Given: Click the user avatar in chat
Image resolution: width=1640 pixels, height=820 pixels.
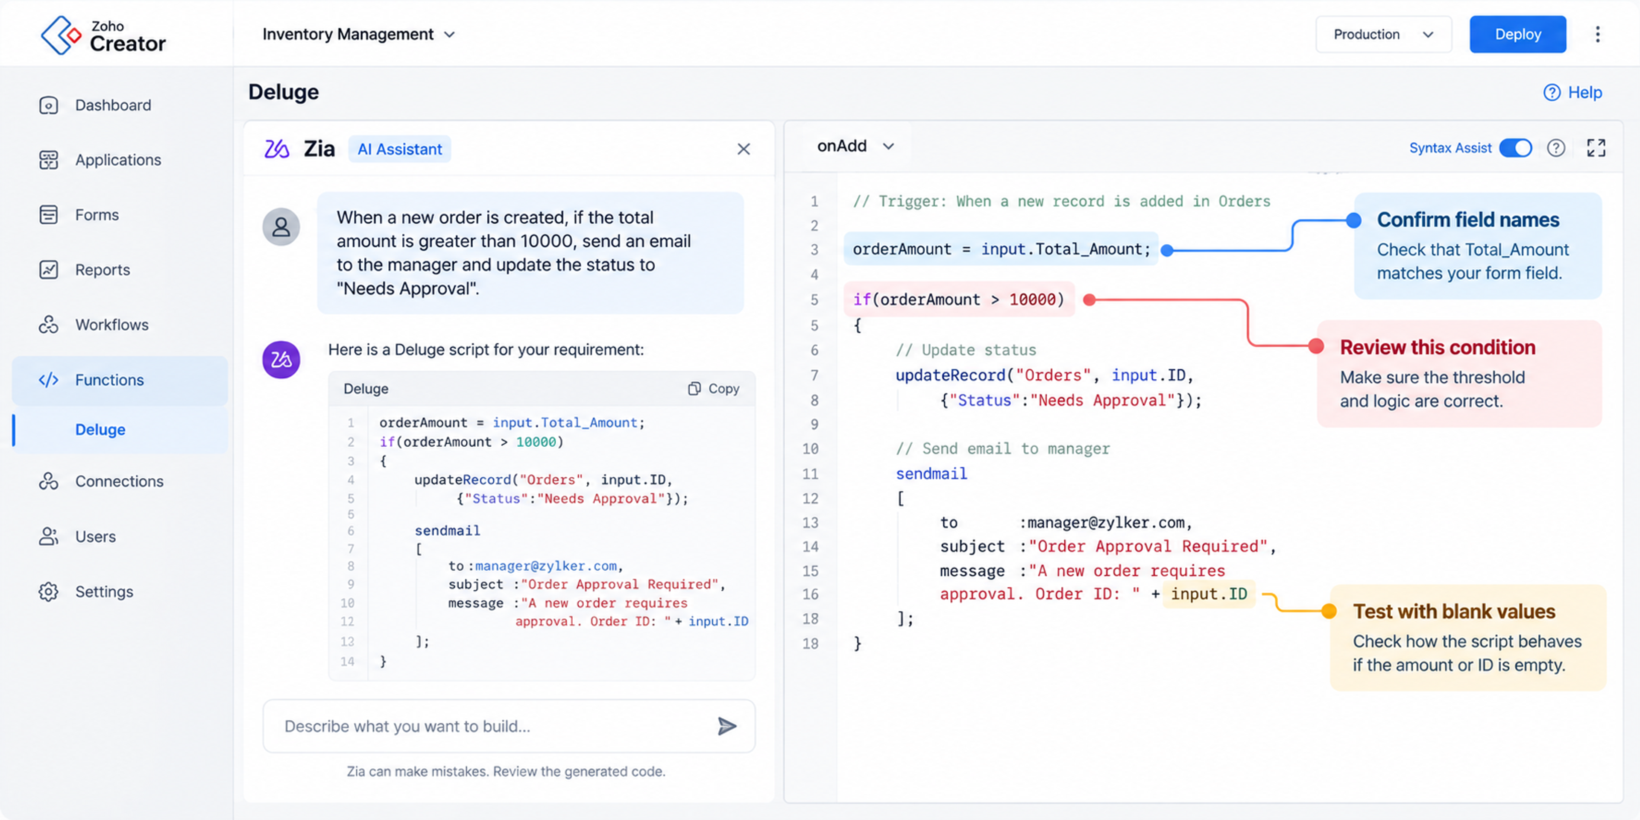Looking at the screenshot, I should (x=281, y=227).
